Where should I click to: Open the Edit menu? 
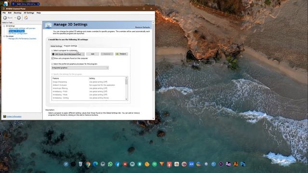tap(10, 13)
